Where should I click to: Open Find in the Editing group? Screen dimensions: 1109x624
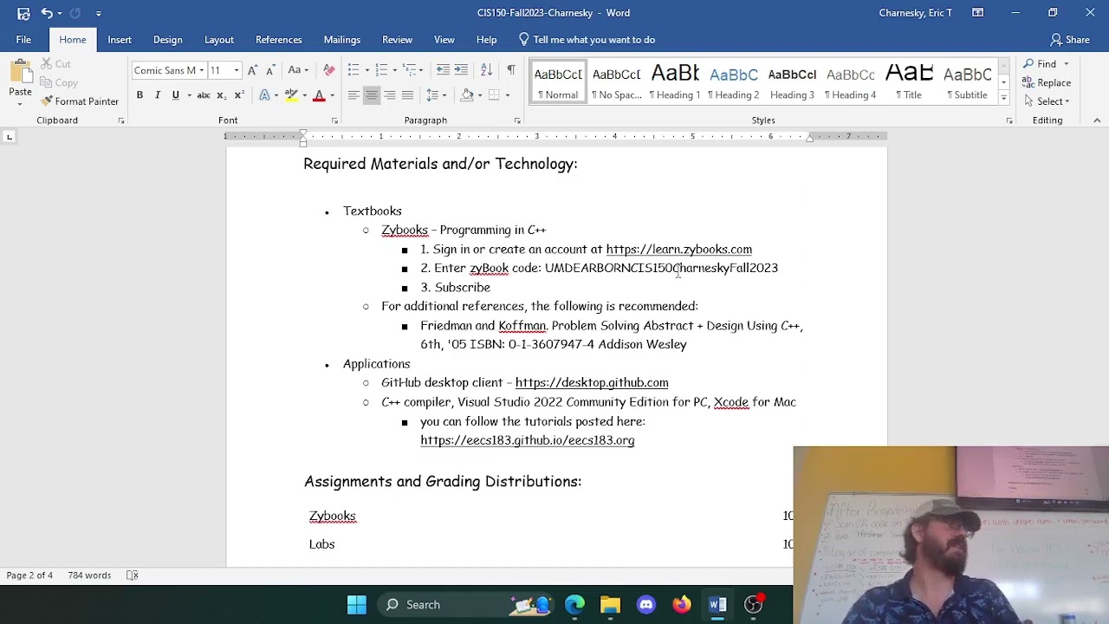point(1040,64)
